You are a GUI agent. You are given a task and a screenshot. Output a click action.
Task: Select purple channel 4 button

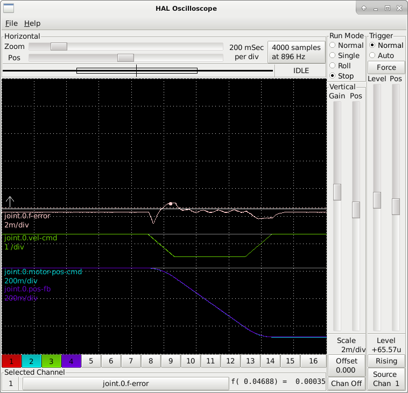click(x=71, y=361)
